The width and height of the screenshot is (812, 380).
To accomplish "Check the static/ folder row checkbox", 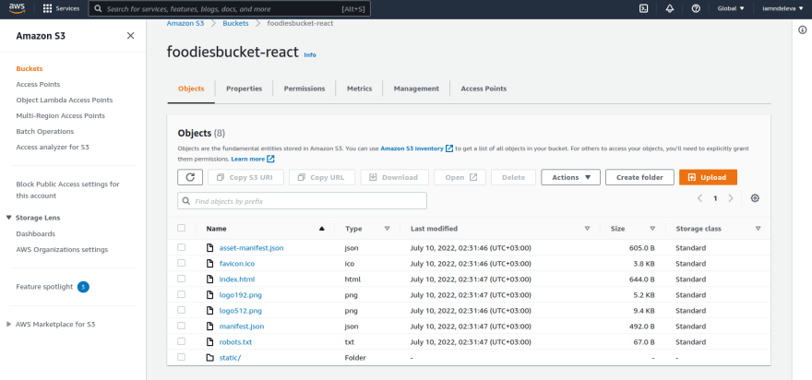I will coord(181,357).
